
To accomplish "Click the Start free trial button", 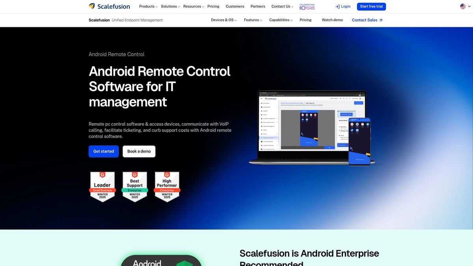I will [x=371, y=6].
